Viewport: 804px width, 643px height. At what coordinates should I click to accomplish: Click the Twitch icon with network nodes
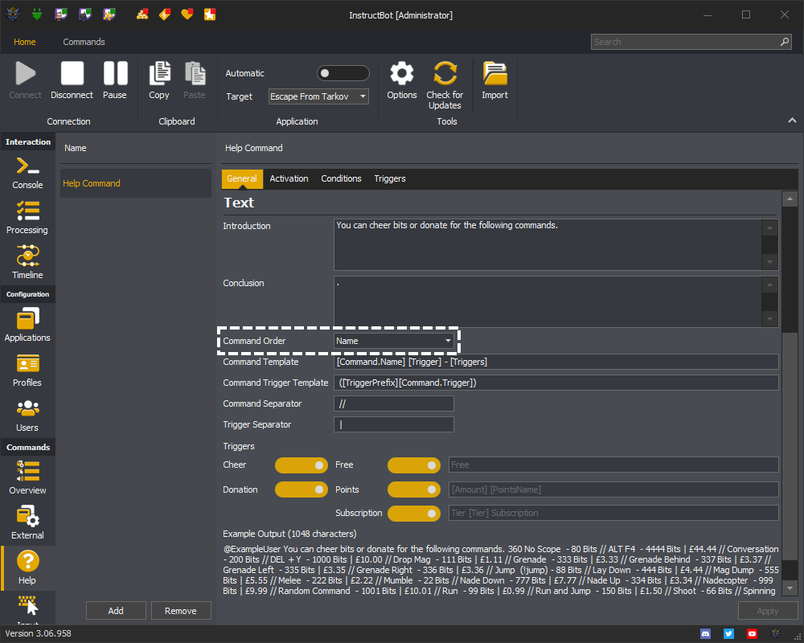[109, 14]
